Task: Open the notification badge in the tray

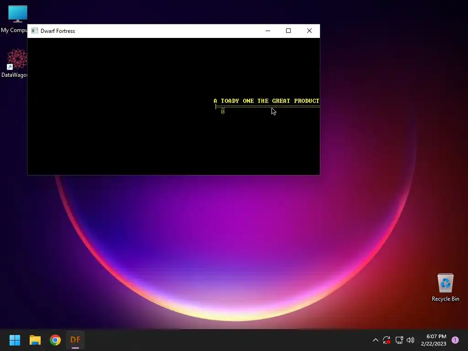Action: coord(455,340)
